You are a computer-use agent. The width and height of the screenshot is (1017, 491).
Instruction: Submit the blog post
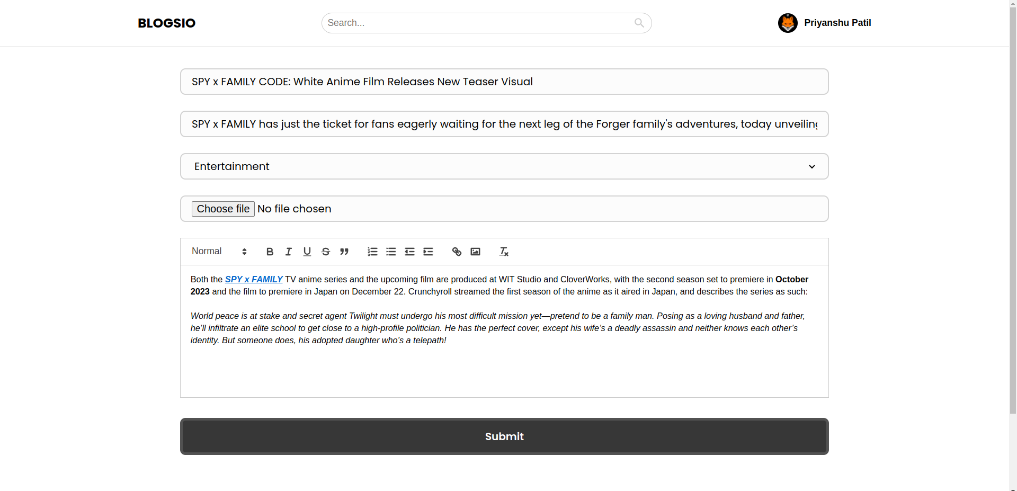click(x=504, y=436)
